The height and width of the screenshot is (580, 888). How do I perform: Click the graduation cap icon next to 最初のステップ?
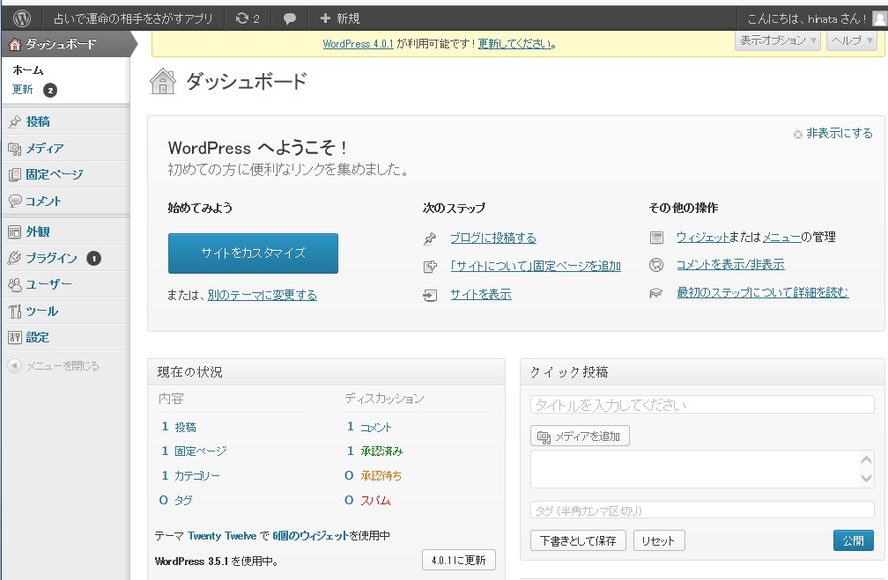(655, 293)
